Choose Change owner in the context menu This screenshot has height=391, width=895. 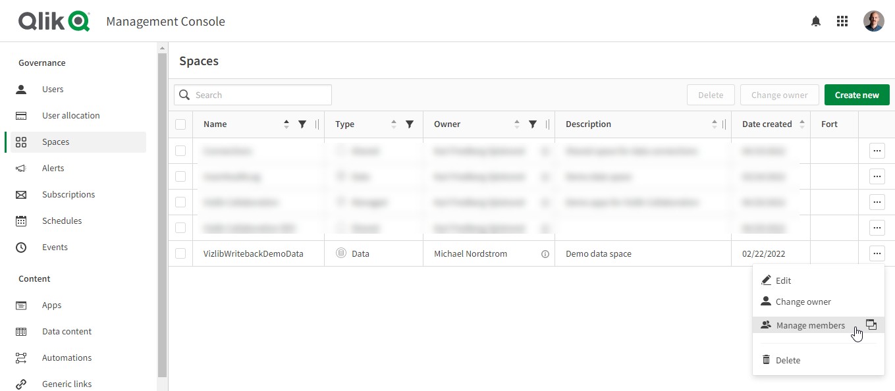pos(819,301)
